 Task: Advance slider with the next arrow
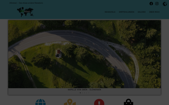coord(158,56)
